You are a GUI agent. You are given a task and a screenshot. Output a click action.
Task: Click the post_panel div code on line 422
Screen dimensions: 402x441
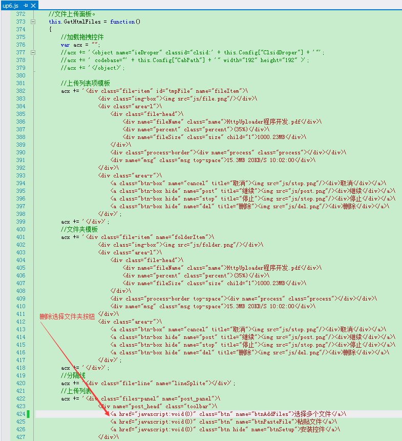(x=141, y=398)
